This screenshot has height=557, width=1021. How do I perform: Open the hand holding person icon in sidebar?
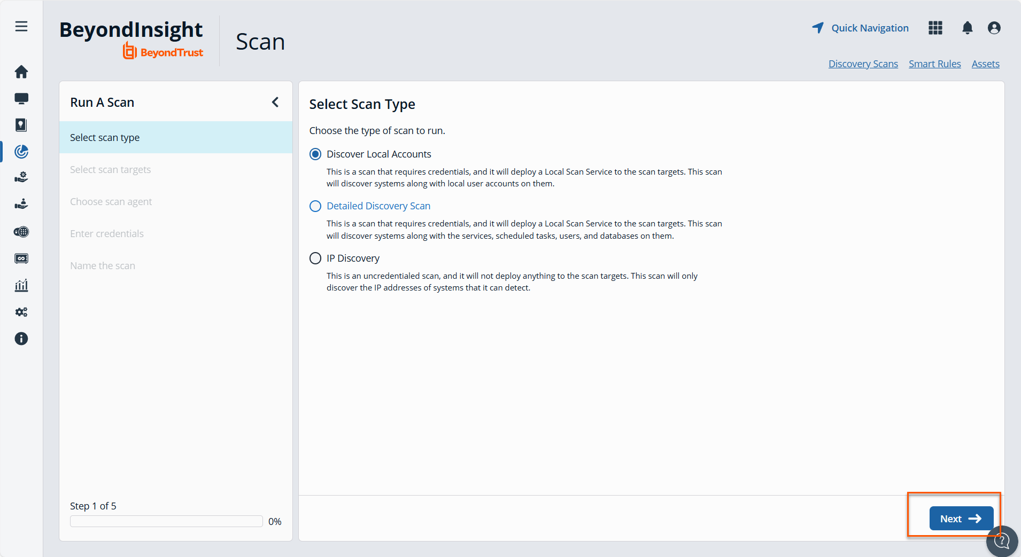(21, 204)
